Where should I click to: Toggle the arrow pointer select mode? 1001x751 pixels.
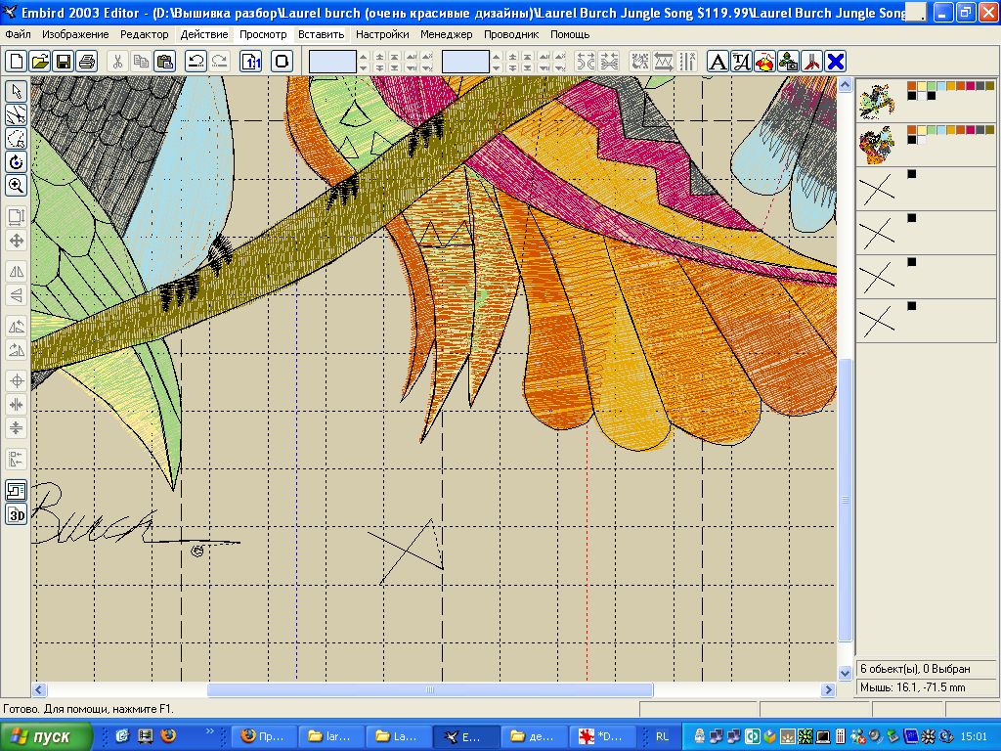[17, 91]
